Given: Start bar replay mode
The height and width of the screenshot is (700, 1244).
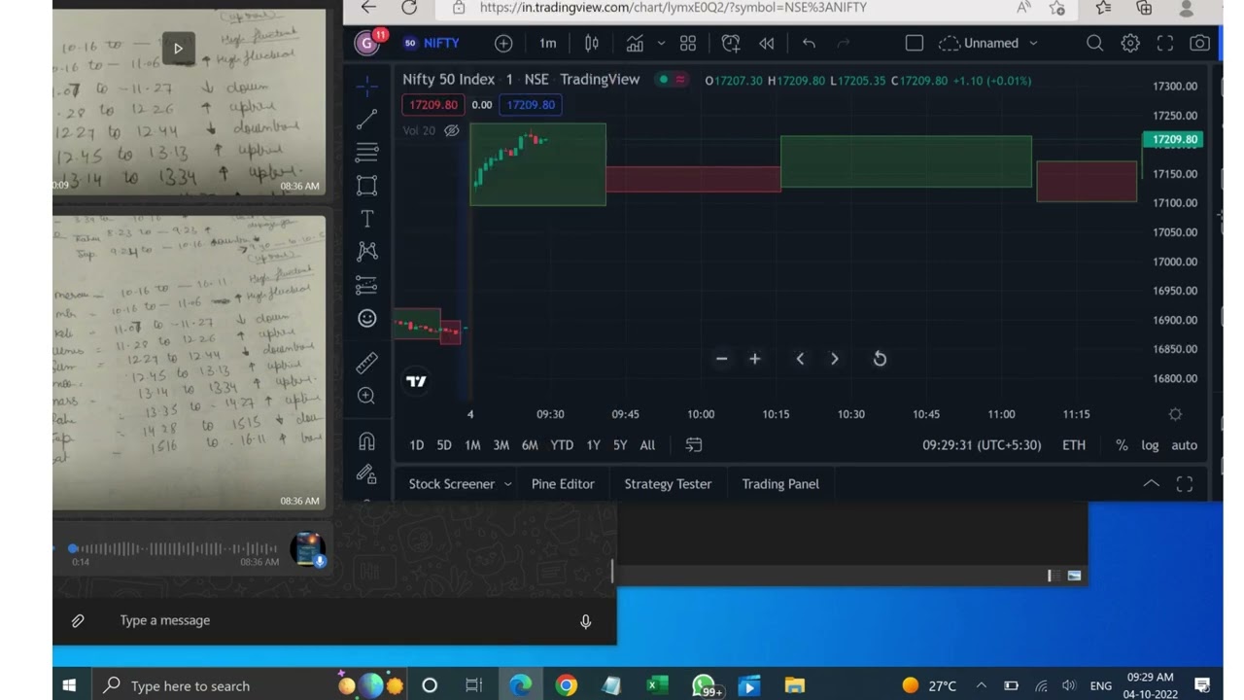Looking at the screenshot, I should pyautogui.click(x=767, y=43).
